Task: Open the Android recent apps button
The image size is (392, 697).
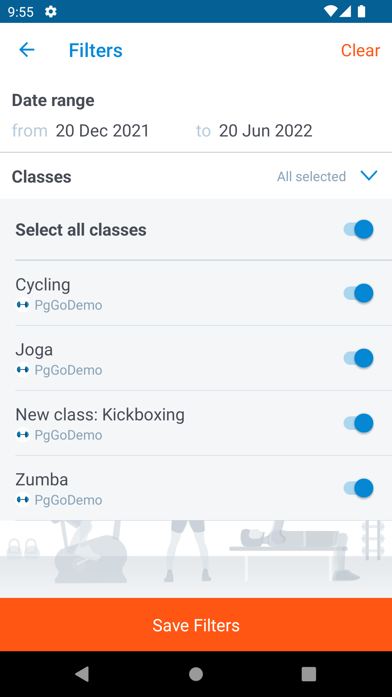Action: 309,674
